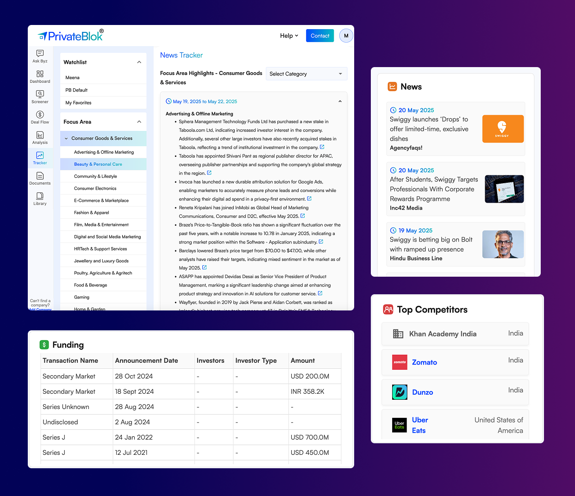The height and width of the screenshot is (496, 575).
Task: Open the Select Category dropdown
Action: click(306, 74)
